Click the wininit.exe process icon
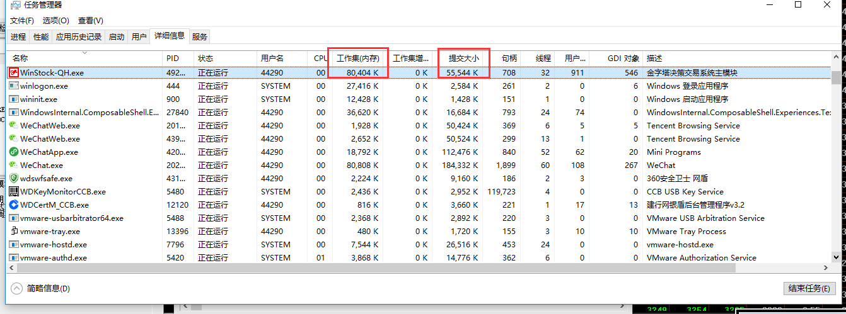Viewport: 846px width, 314px height. coord(14,99)
